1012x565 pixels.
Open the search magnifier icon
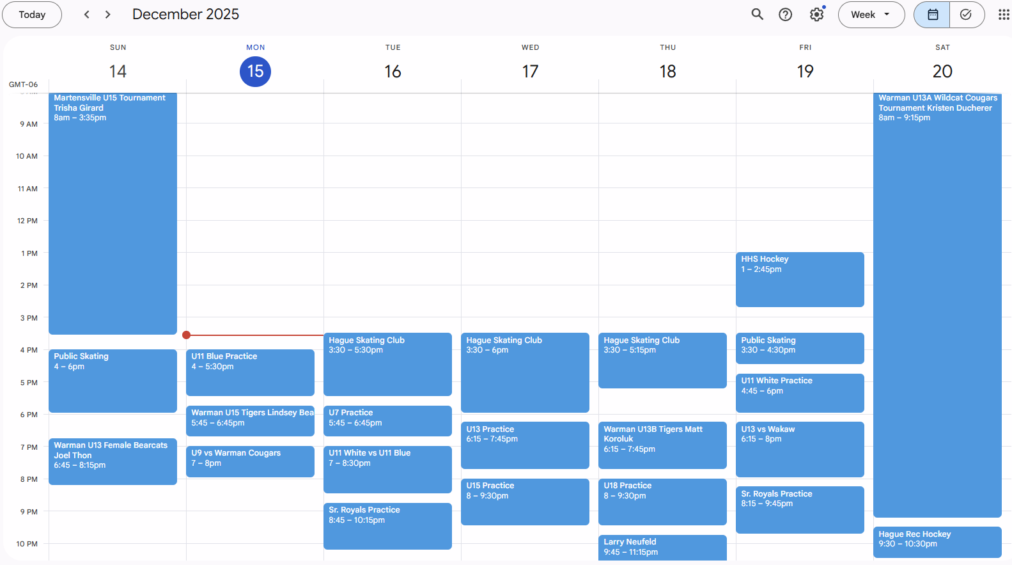757,15
